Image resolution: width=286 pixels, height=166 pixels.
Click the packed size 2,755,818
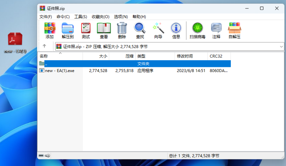click(124, 71)
